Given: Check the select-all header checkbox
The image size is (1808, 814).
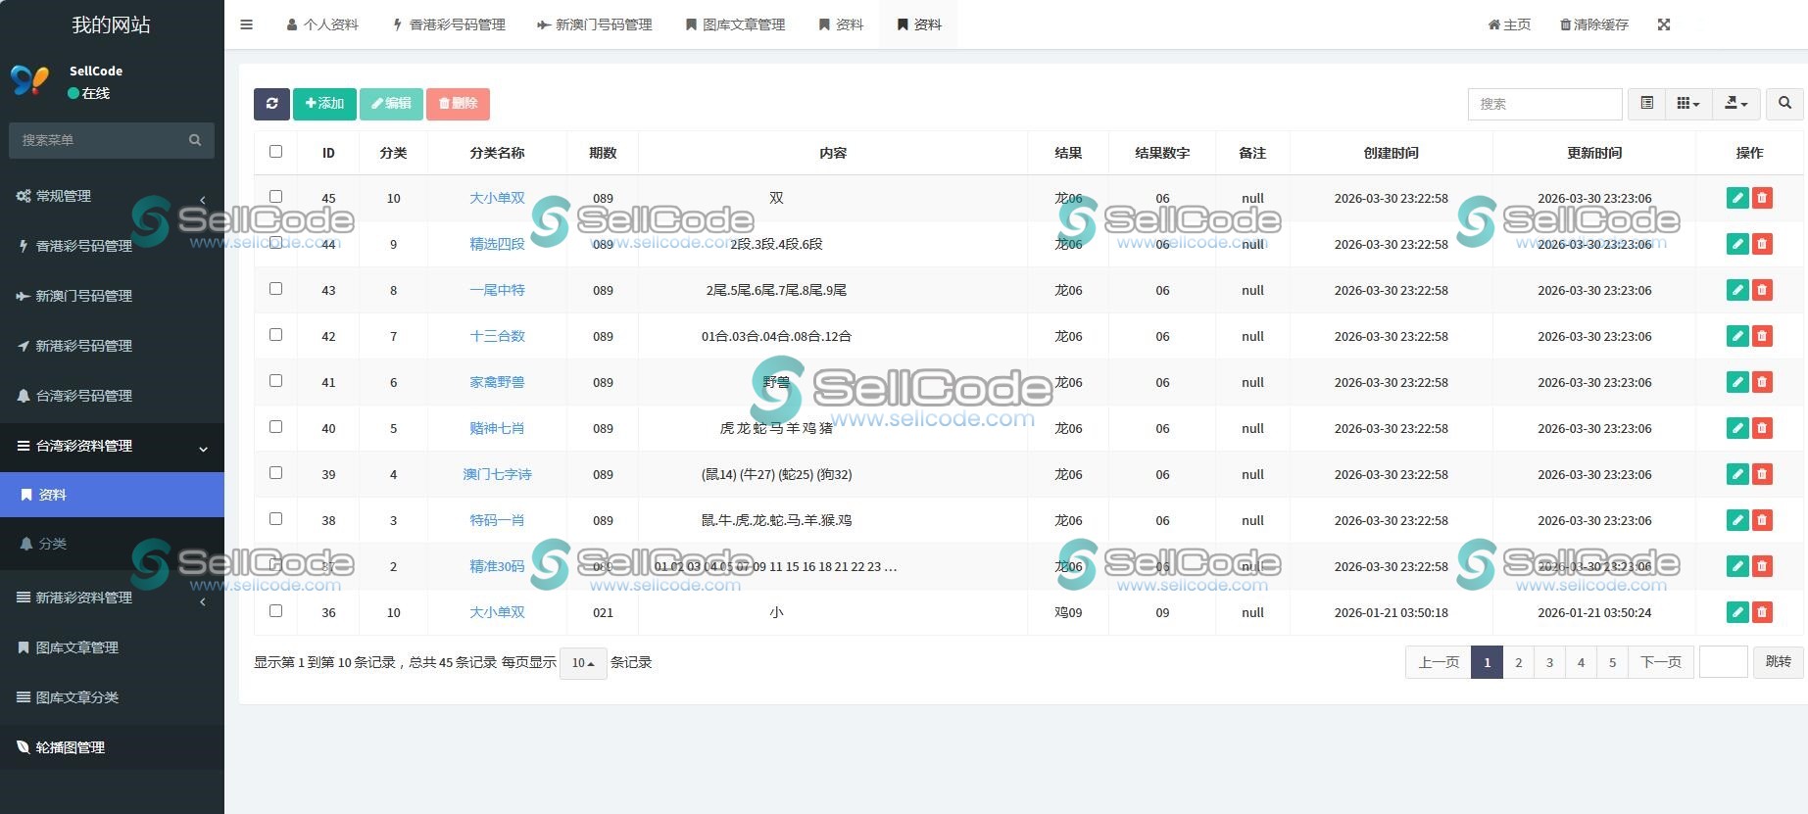Looking at the screenshot, I should (275, 151).
